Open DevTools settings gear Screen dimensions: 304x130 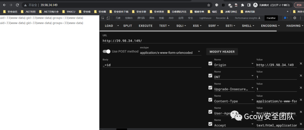pyautogui.click(x=295, y=18)
